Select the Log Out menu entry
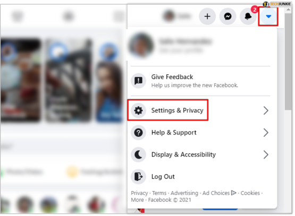This screenshot has width=295, height=216. tap(200, 177)
